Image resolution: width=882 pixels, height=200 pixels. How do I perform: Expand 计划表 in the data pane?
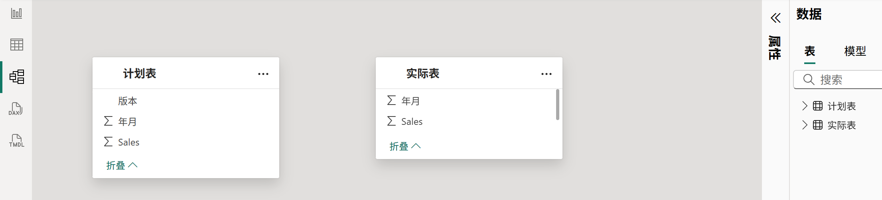pyautogui.click(x=805, y=106)
